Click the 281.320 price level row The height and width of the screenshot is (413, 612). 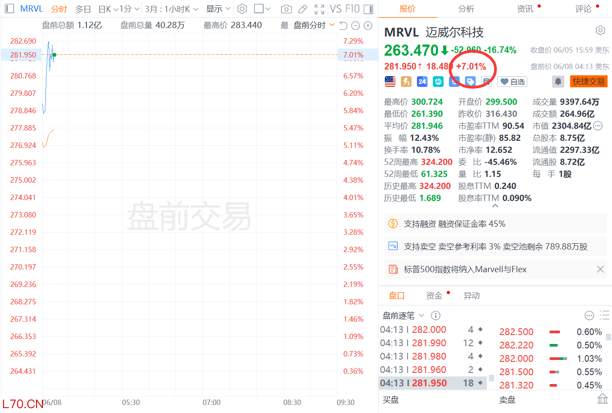tap(551, 385)
